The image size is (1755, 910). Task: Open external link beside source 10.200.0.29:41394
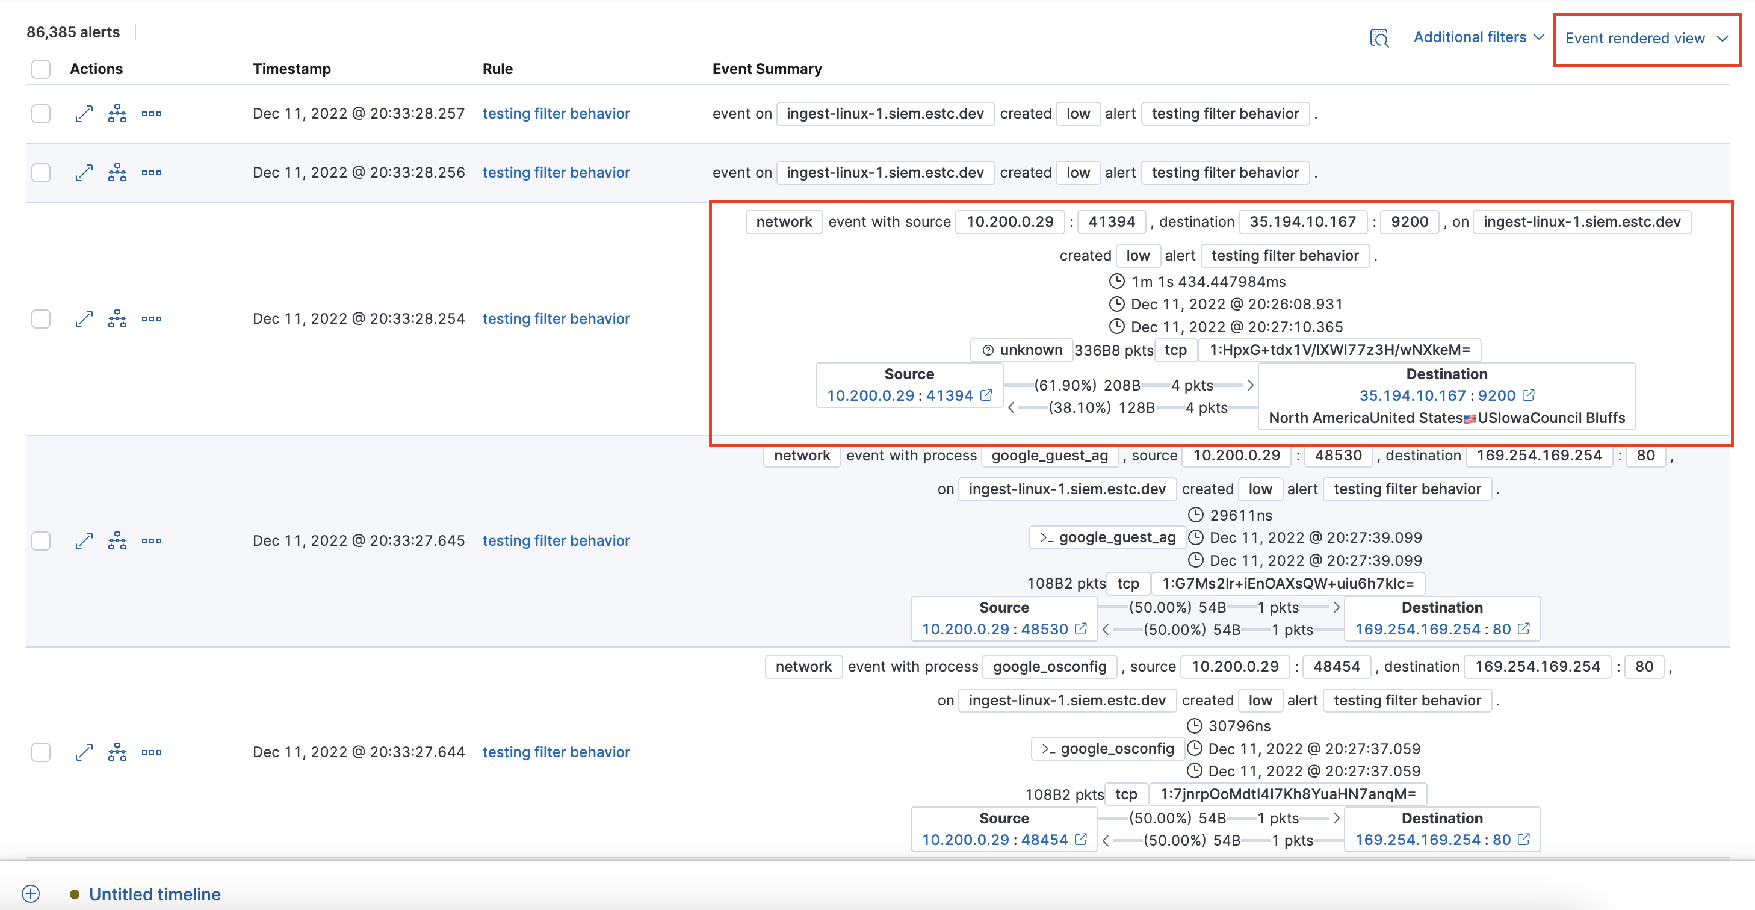tap(986, 395)
